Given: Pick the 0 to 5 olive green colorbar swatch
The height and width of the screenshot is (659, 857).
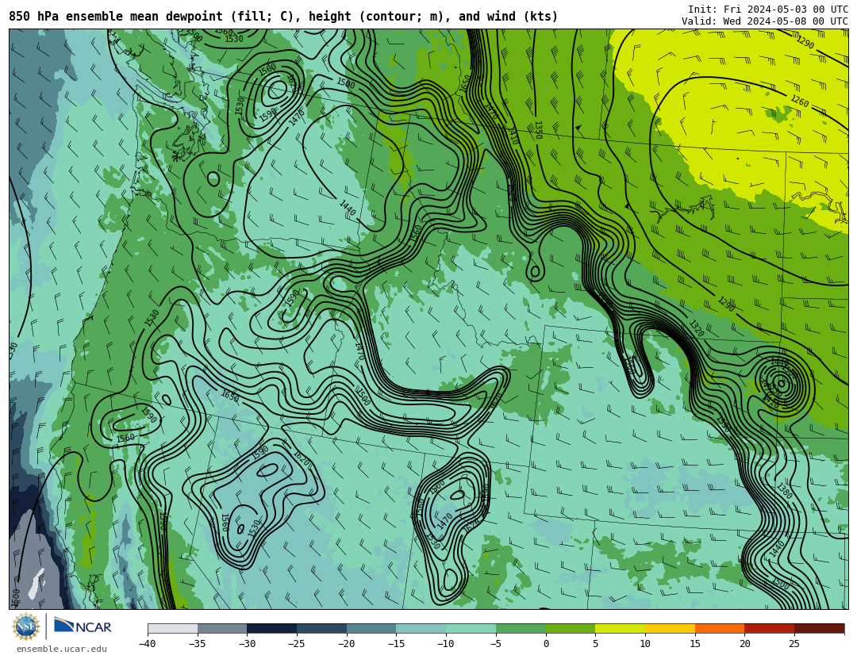Looking at the screenshot, I should 571,629.
